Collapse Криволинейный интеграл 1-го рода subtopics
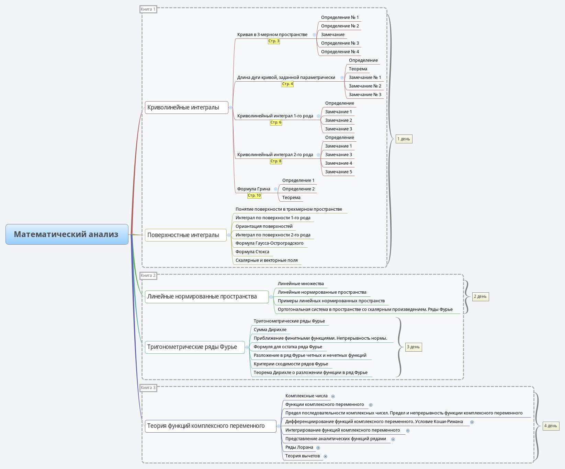 pos(318,116)
